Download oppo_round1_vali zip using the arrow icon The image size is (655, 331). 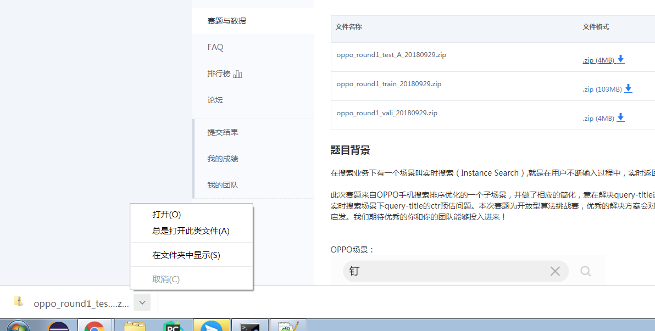click(620, 117)
